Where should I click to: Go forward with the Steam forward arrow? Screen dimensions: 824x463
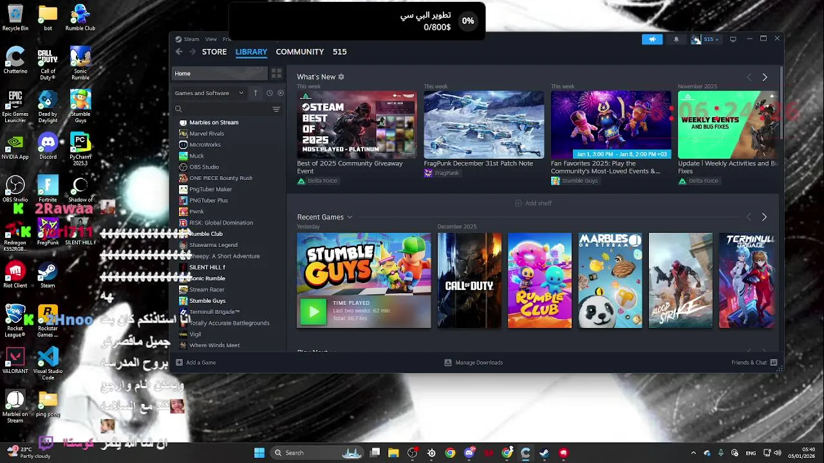[x=192, y=52]
